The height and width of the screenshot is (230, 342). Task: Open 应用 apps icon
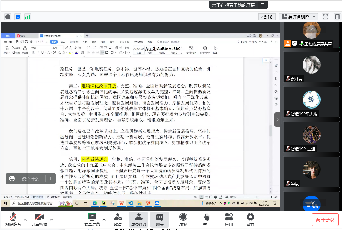click(x=229, y=220)
